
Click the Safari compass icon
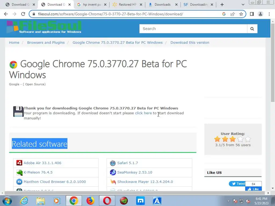tap(113, 163)
